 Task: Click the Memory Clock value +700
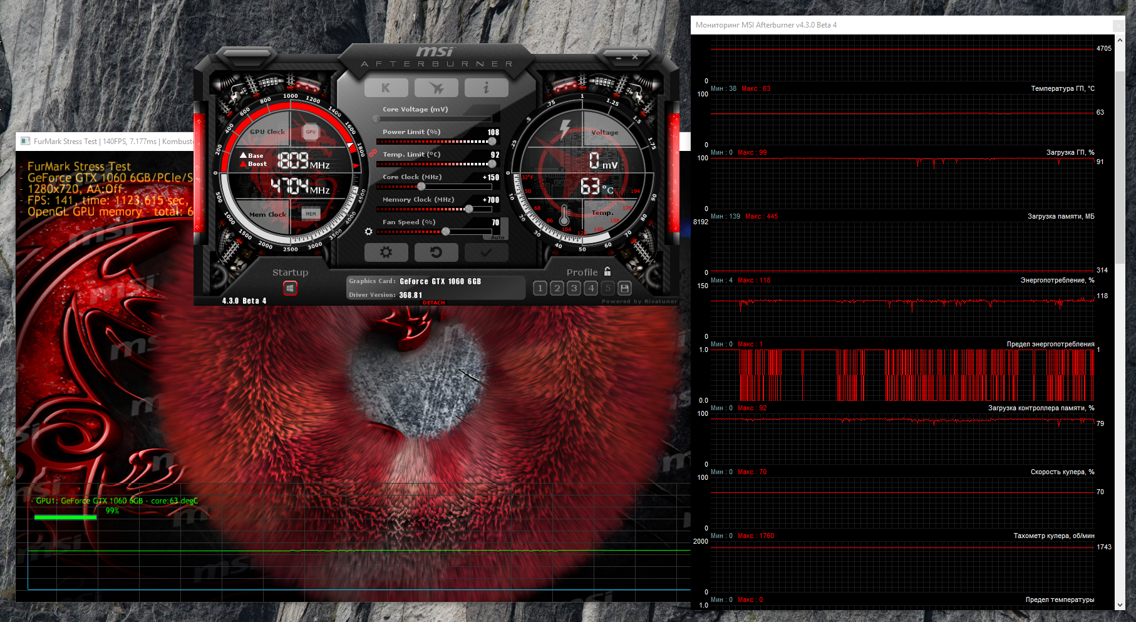pyautogui.click(x=491, y=200)
